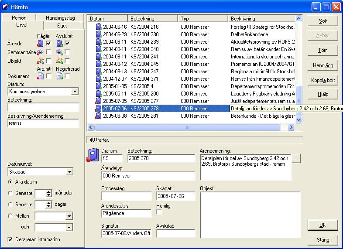Open Hjälp

point(323,94)
